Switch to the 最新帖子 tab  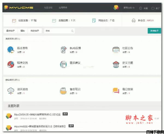point(10,31)
